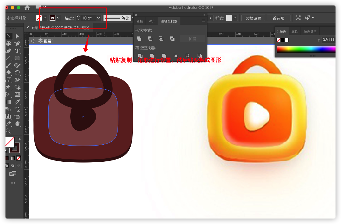Screen dimensions: 341x224
Task: Select the Line Segment tool
Action: [8, 58]
